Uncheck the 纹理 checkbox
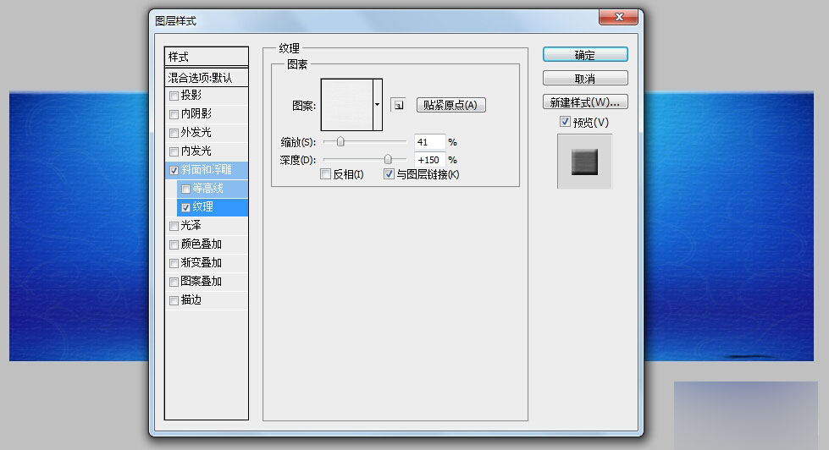 point(185,207)
